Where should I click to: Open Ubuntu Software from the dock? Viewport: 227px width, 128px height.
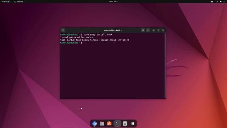click(x=109, y=123)
